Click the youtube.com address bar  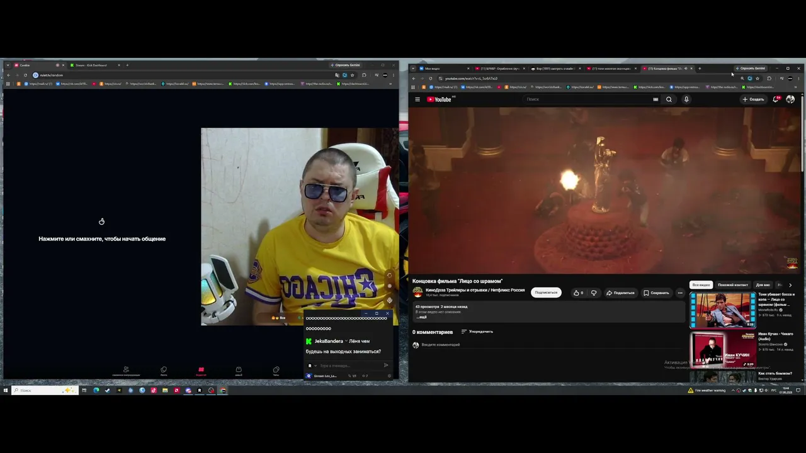coord(589,79)
